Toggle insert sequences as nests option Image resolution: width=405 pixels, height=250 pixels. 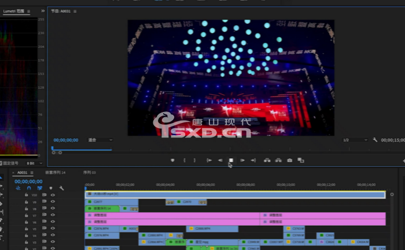tap(18, 188)
